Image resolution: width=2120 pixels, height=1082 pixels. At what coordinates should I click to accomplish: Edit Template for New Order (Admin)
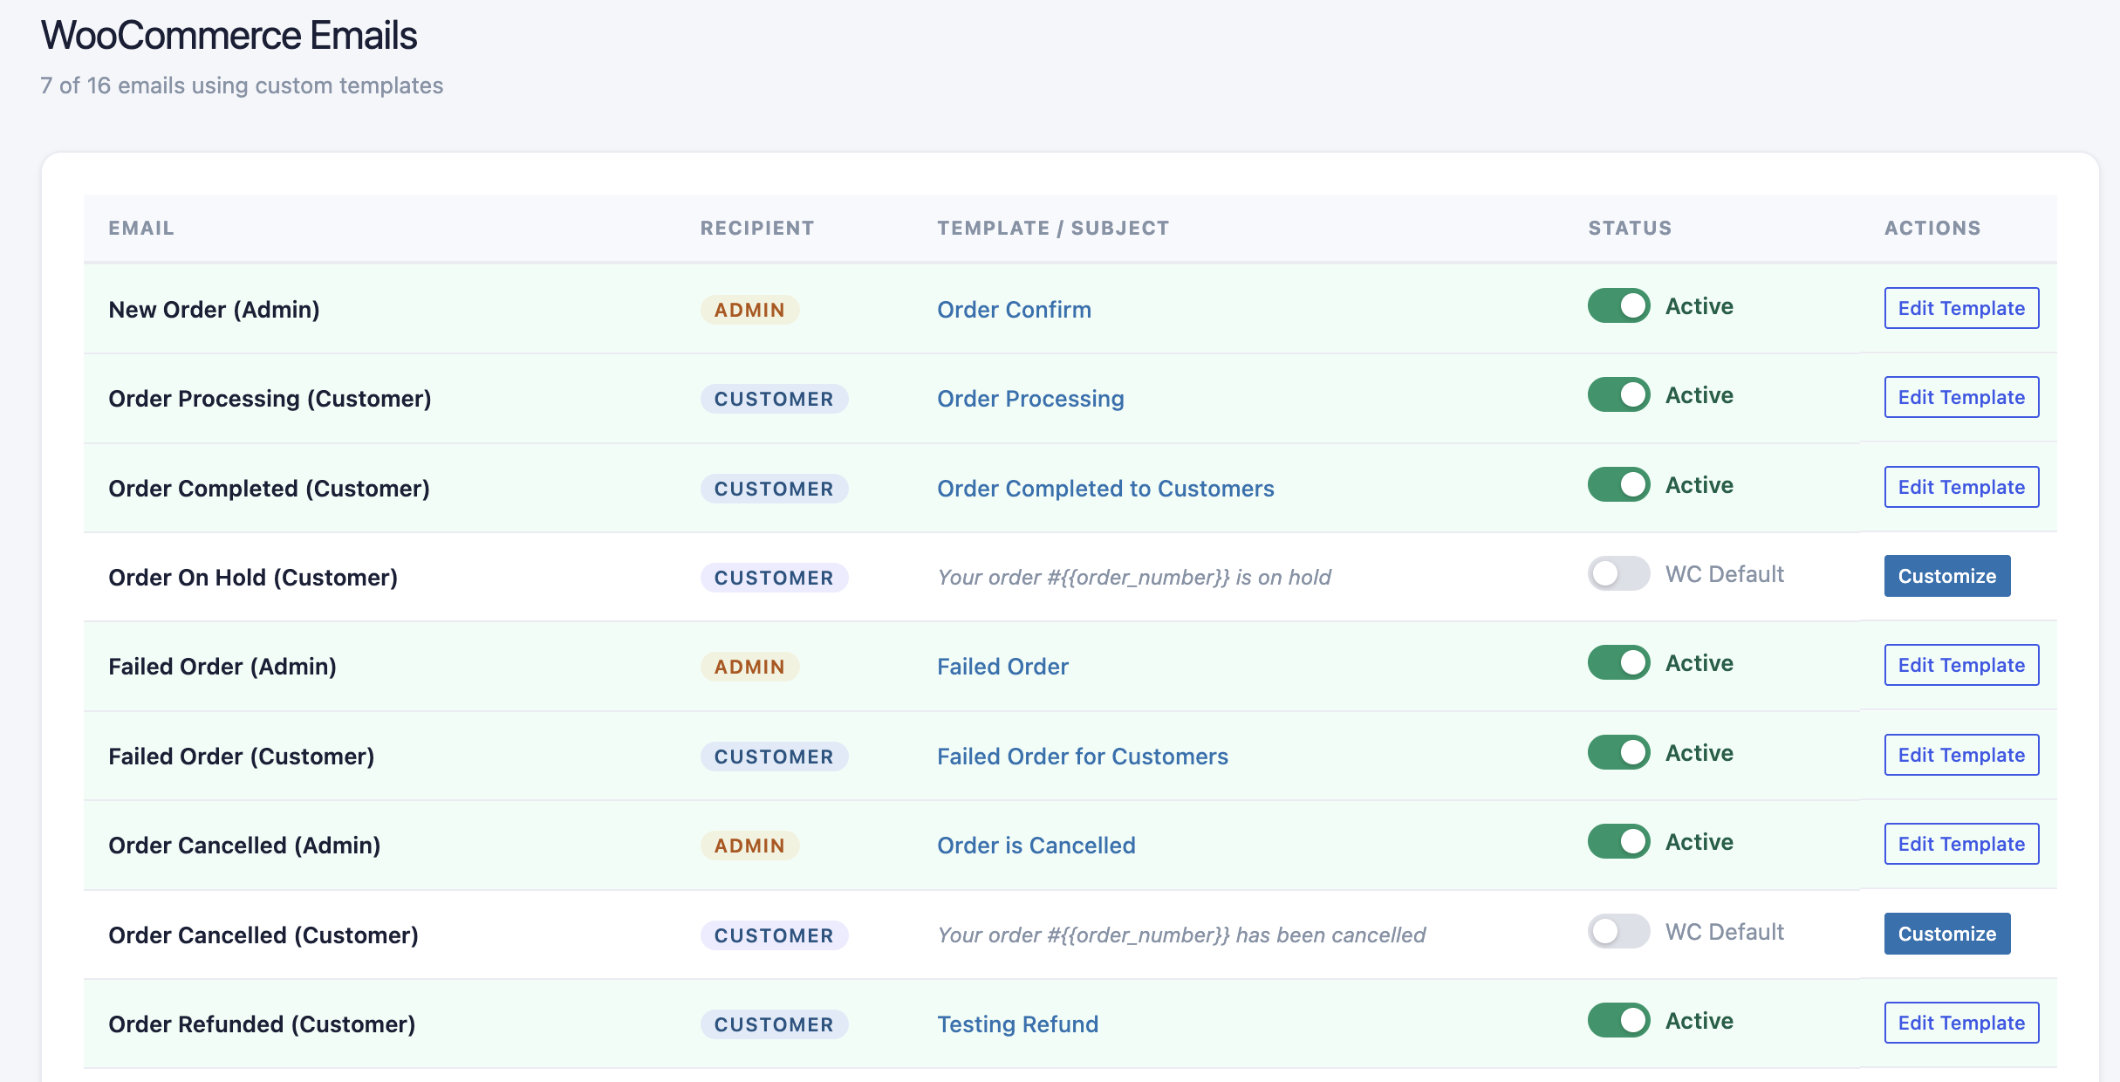(x=1961, y=308)
